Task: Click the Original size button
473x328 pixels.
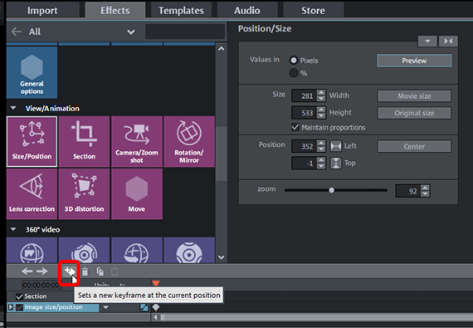Action: [414, 113]
